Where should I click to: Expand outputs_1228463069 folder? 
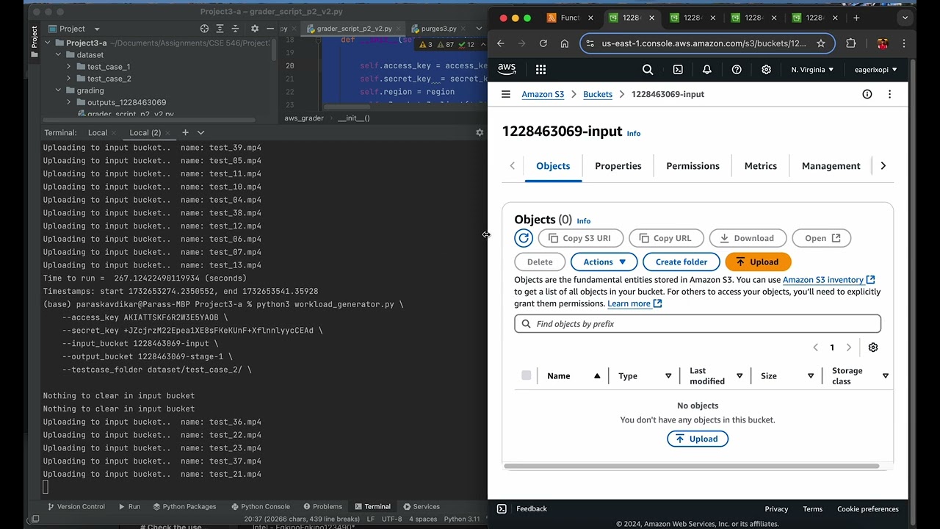(68, 102)
